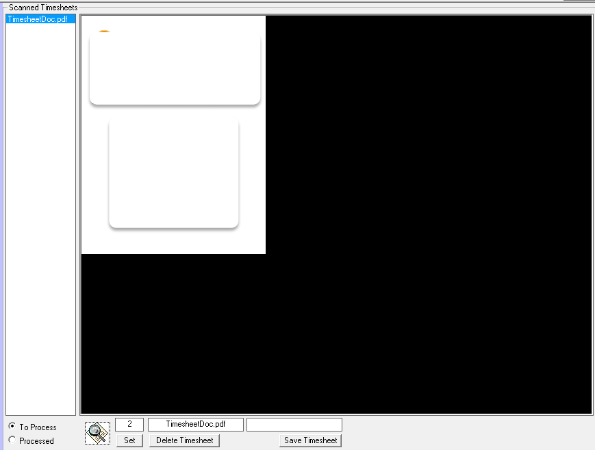Focus the page number field showing 2
This screenshot has width=595, height=450.
(129, 425)
